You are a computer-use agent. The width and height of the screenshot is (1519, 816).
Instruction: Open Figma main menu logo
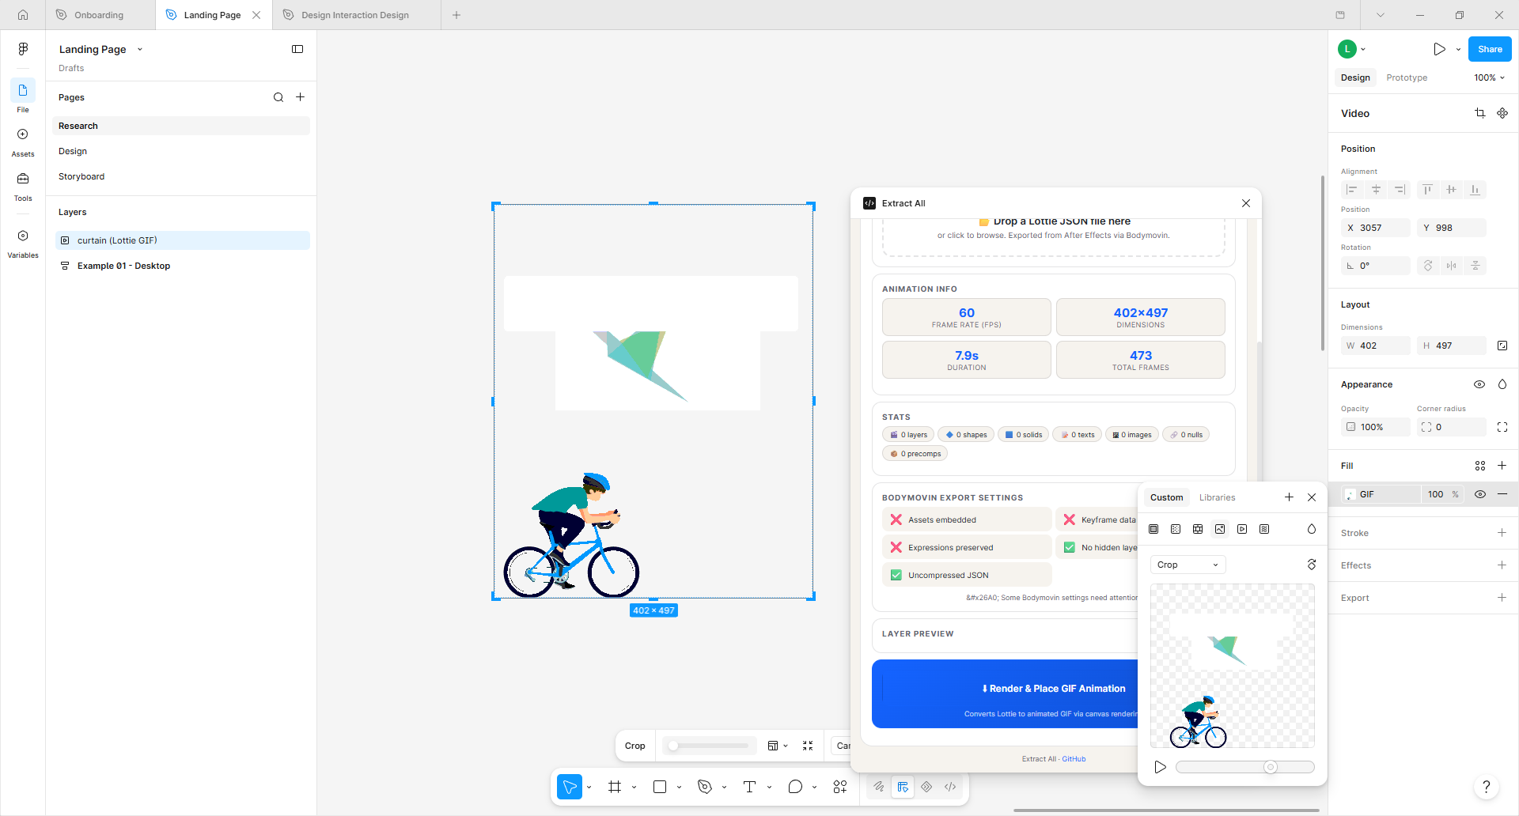[23, 49]
